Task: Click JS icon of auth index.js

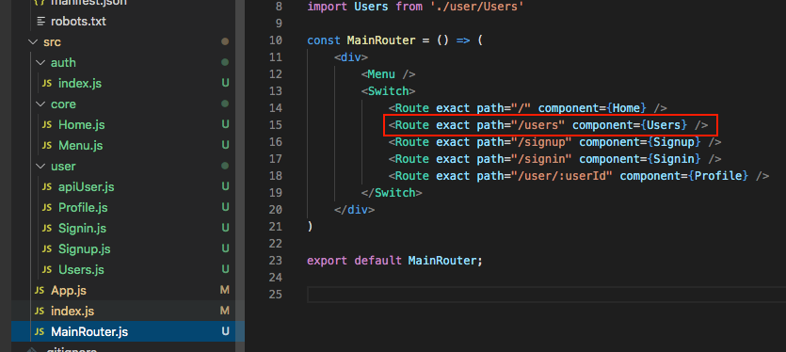Action: [47, 83]
